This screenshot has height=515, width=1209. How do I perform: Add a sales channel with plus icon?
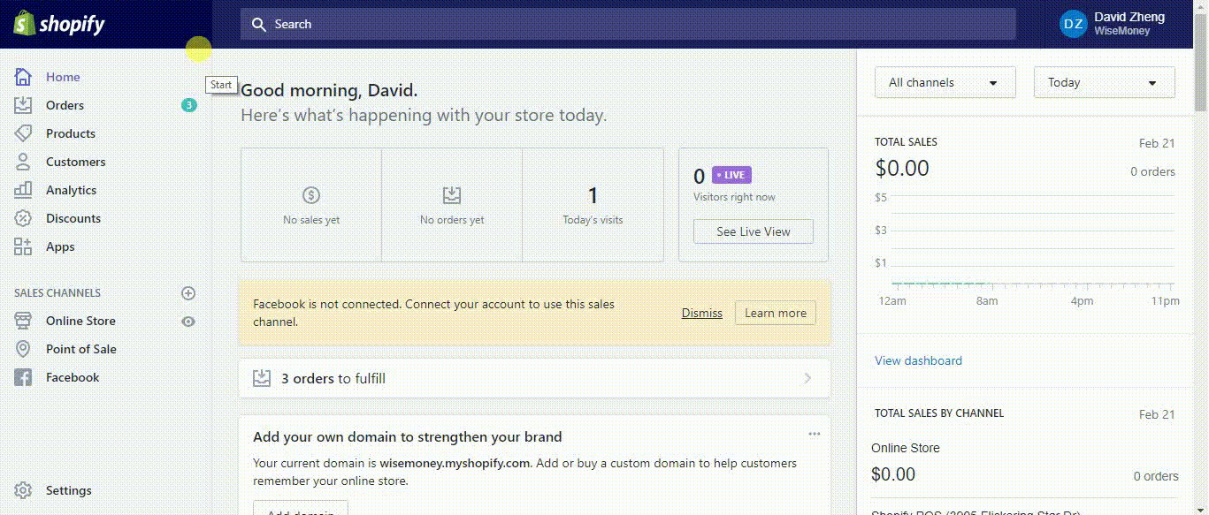click(x=187, y=292)
